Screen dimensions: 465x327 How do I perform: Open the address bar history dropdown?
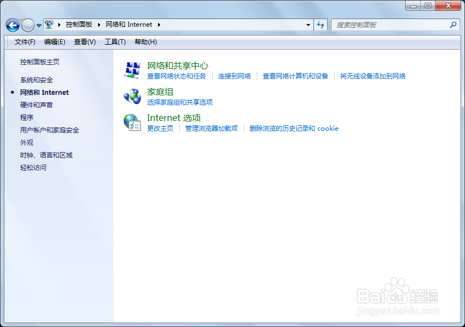click(x=308, y=25)
